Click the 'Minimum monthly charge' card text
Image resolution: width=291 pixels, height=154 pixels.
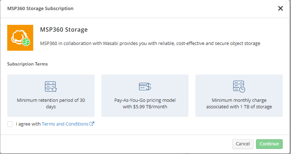coord(239,104)
